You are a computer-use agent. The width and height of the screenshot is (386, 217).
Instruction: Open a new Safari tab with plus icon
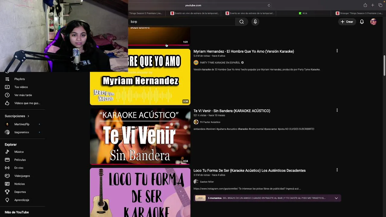click(x=373, y=5)
